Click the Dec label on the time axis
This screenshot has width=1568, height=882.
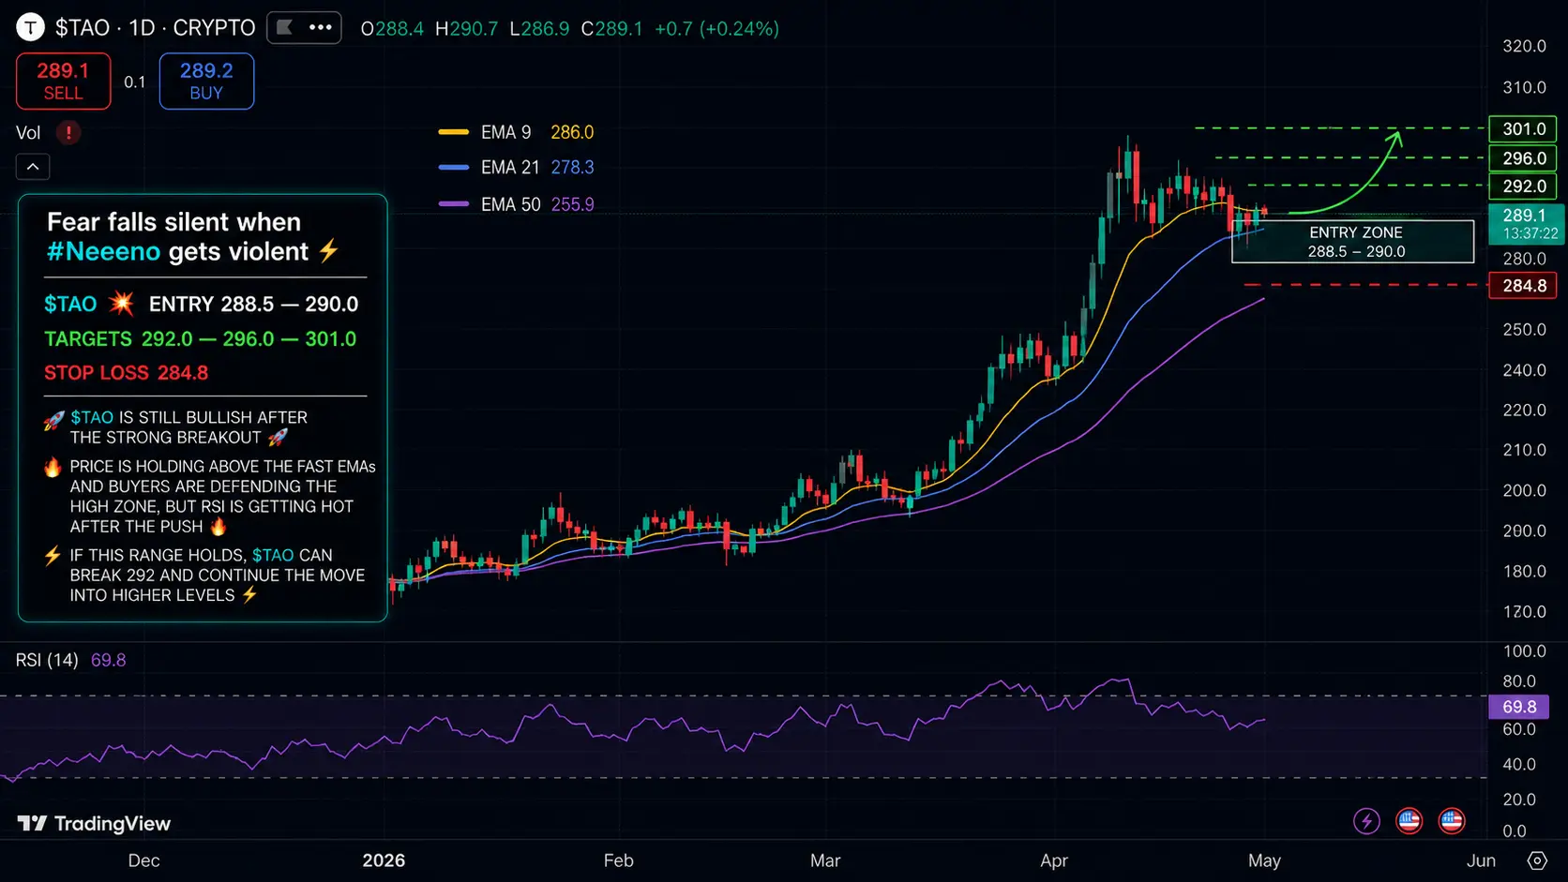(143, 860)
